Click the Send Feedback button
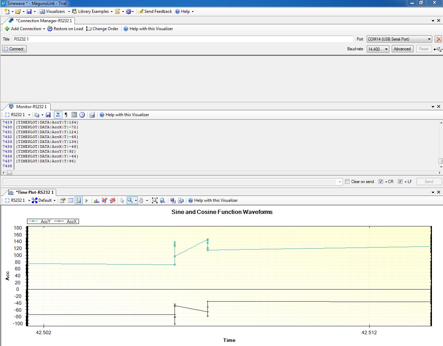Image resolution: width=443 pixels, height=346 pixels. tap(155, 11)
